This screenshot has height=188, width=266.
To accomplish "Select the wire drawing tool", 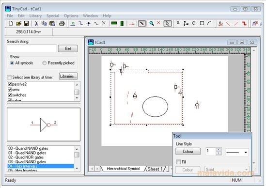I will point(81,23).
